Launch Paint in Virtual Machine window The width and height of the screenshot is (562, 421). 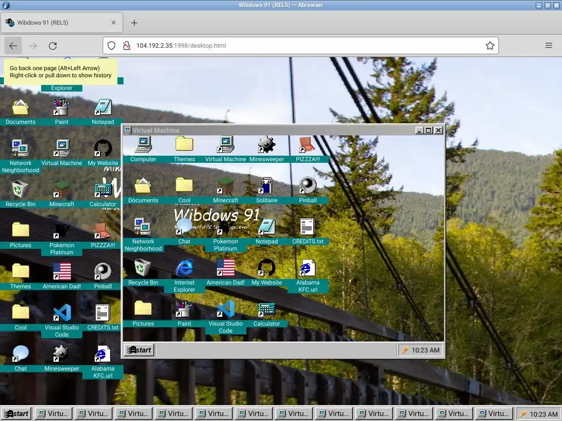pyautogui.click(x=184, y=314)
